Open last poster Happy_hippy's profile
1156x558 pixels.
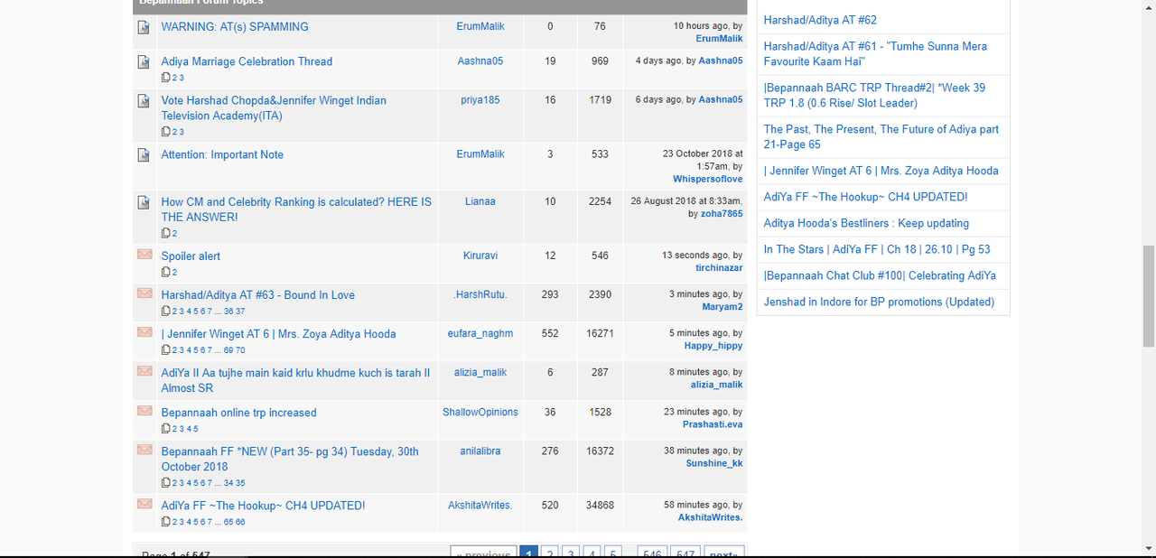click(x=713, y=346)
